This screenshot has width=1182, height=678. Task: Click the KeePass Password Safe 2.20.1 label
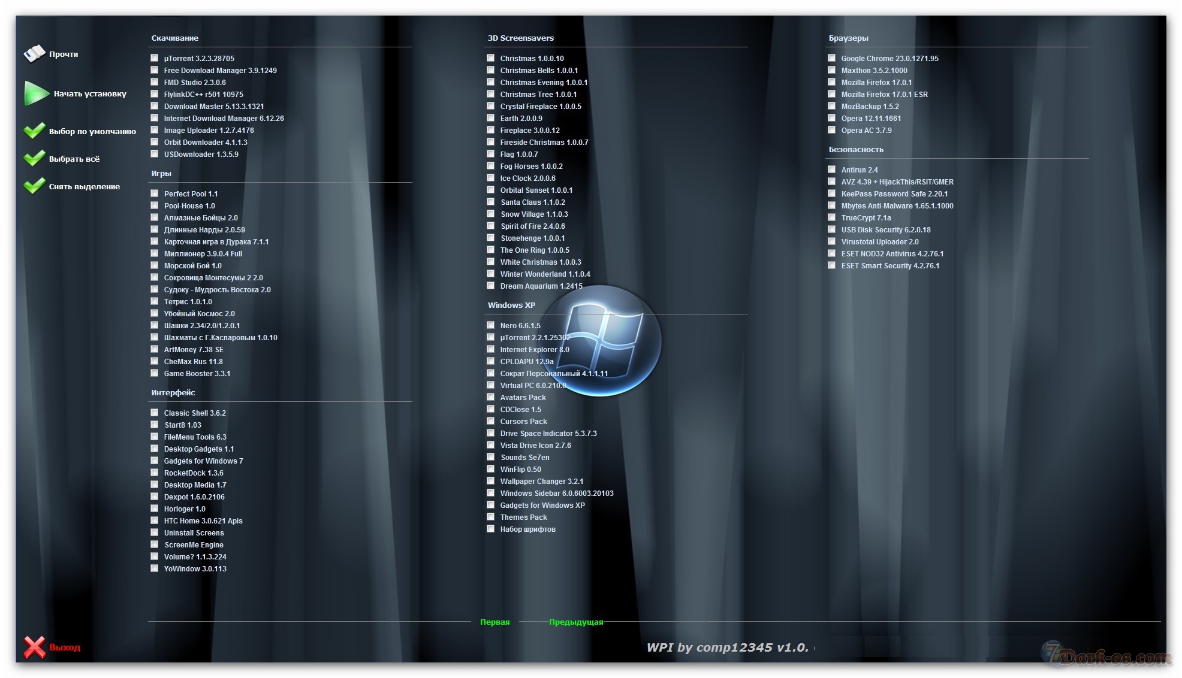894,194
